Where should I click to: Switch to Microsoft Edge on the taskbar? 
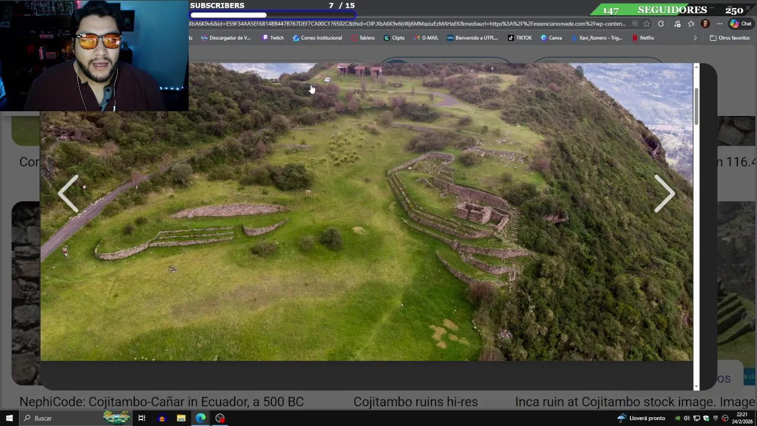pos(200,418)
